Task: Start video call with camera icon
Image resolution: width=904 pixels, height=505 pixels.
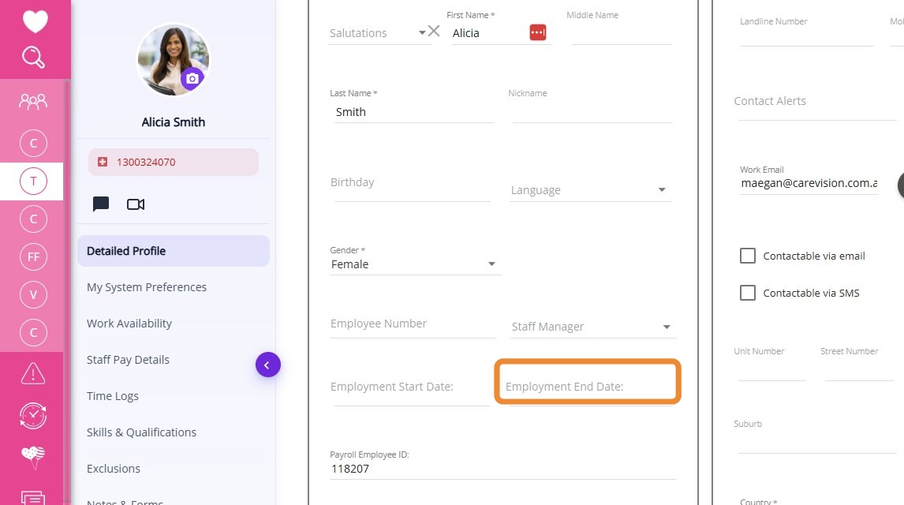Action: pos(136,204)
